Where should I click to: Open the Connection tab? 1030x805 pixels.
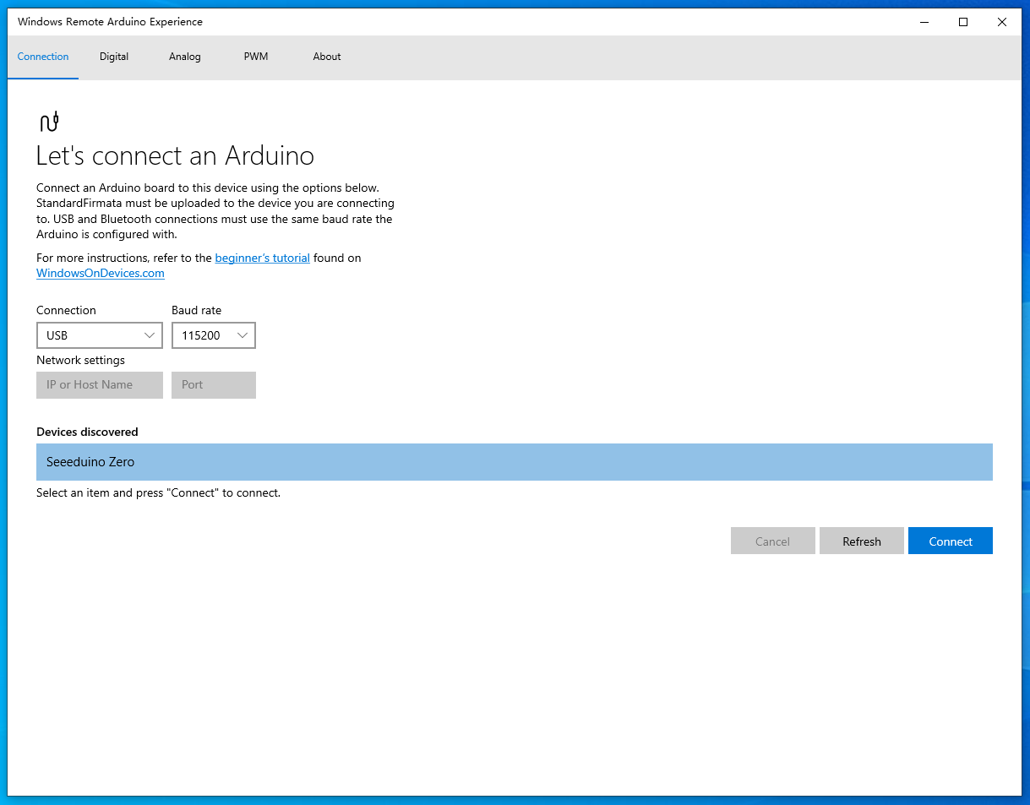43,57
